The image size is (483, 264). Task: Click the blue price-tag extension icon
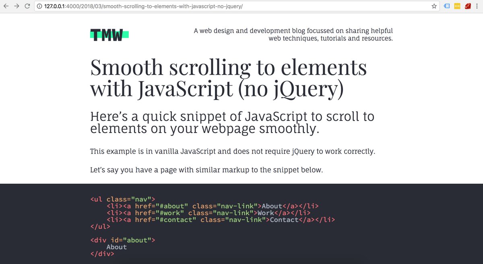click(x=447, y=6)
